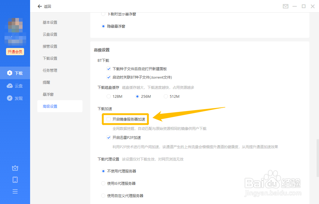The width and height of the screenshot is (319, 204).
Task: Uncheck 启动时关联BT种子文件
Action: pyautogui.click(x=109, y=77)
